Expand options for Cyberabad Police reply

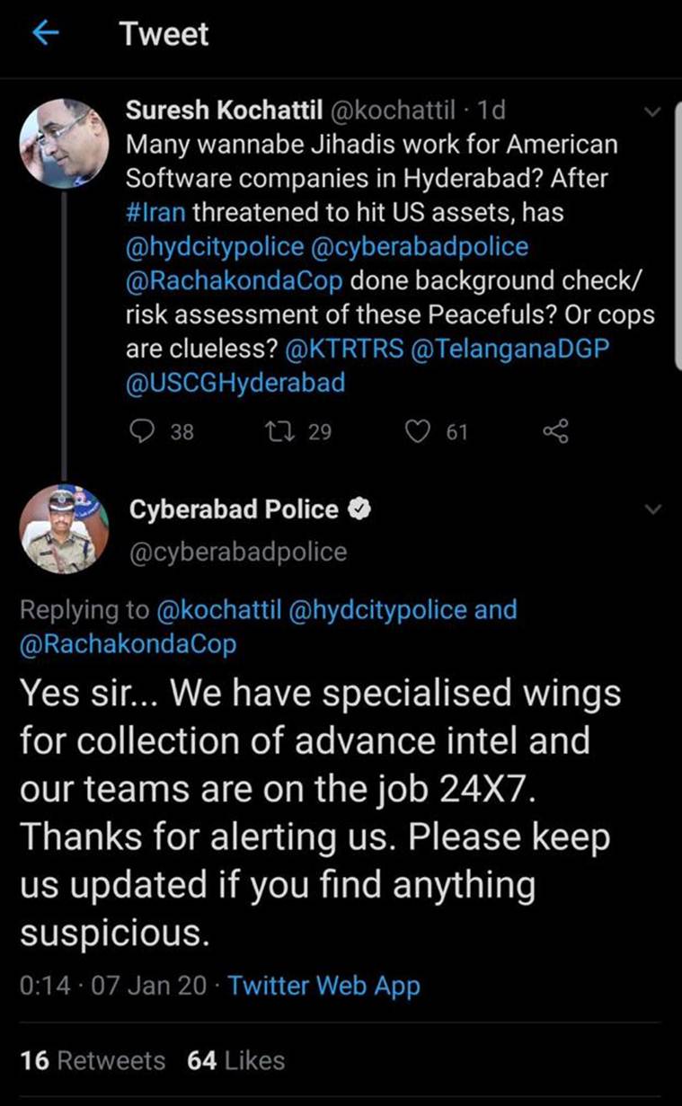653,509
